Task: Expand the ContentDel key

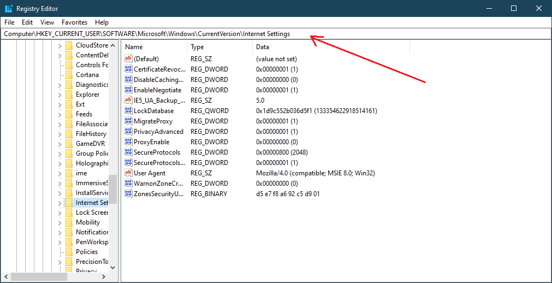Action: pyautogui.click(x=60, y=55)
